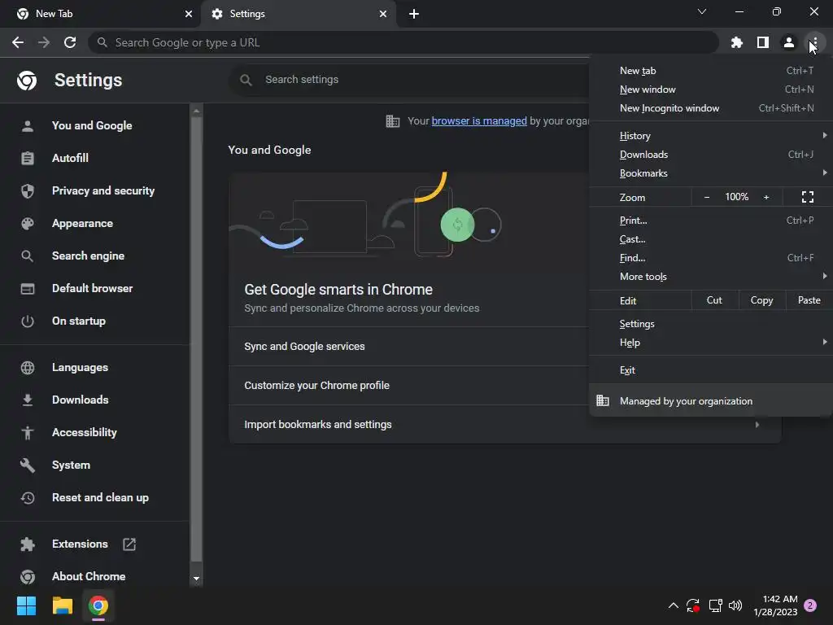The width and height of the screenshot is (833, 625).
Task: Click the Reset and clean up history icon
Action: 27,498
